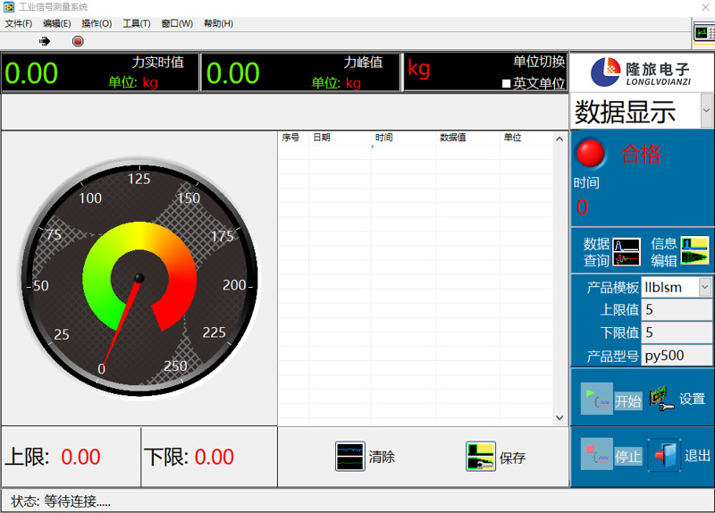Click the 开始 start icon
Viewport: 715px width, 513px height.
596,399
